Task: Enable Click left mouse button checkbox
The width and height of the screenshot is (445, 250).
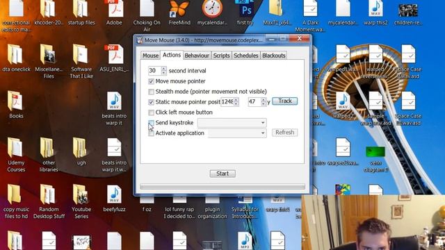Action: [x=152, y=112]
